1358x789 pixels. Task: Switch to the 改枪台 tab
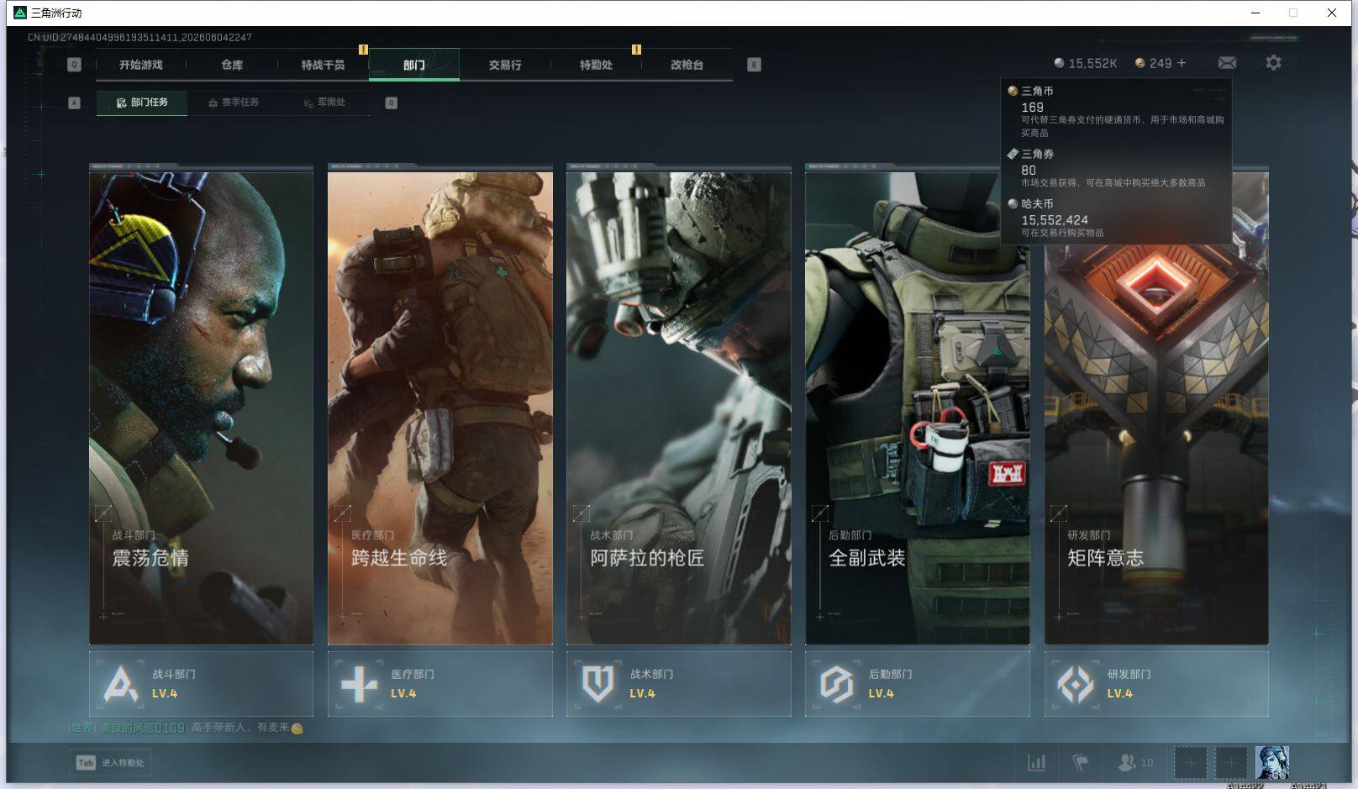click(x=687, y=65)
